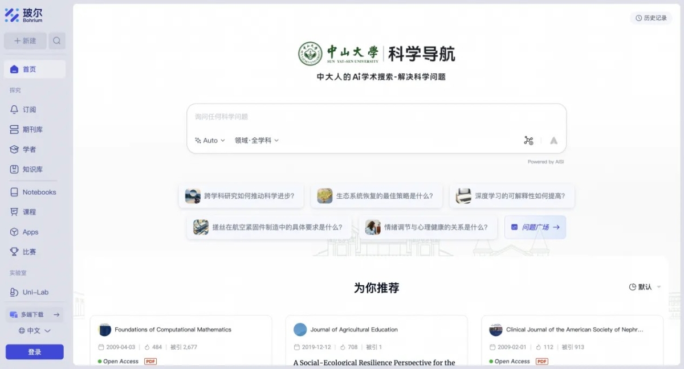The image size is (684, 369).
Task: Click the 知识库 knowledge base icon
Action: click(x=14, y=169)
